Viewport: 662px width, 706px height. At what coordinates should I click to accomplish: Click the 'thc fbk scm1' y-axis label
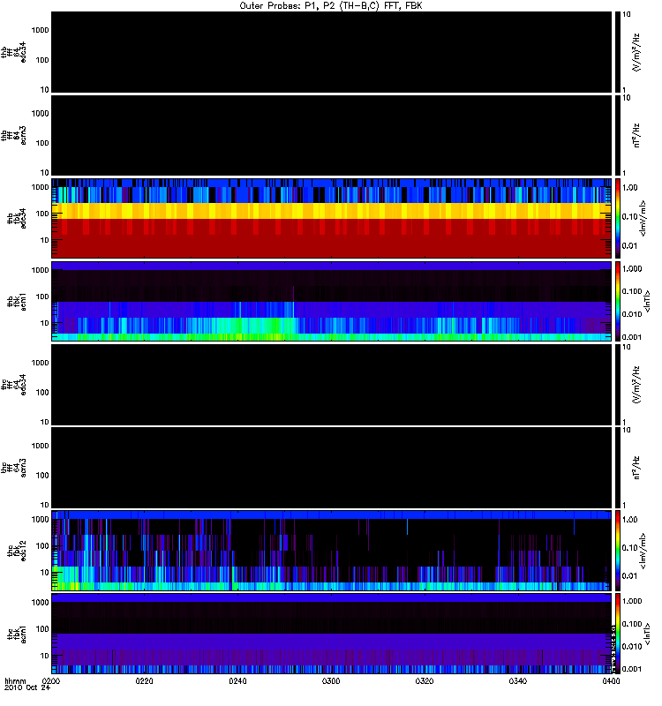(x=17, y=634)
